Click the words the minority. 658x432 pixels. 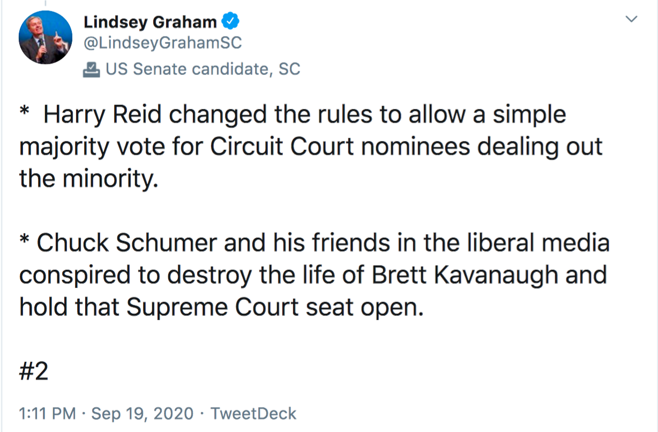point(89,179)
